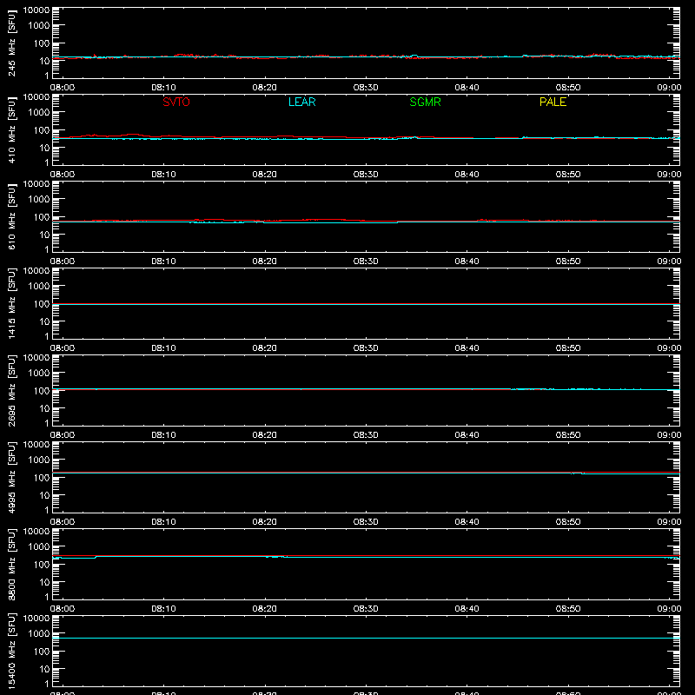695x695 pixels.
Task: Select the 410 MHz [SFU] axis title
Action: [11, 129]
